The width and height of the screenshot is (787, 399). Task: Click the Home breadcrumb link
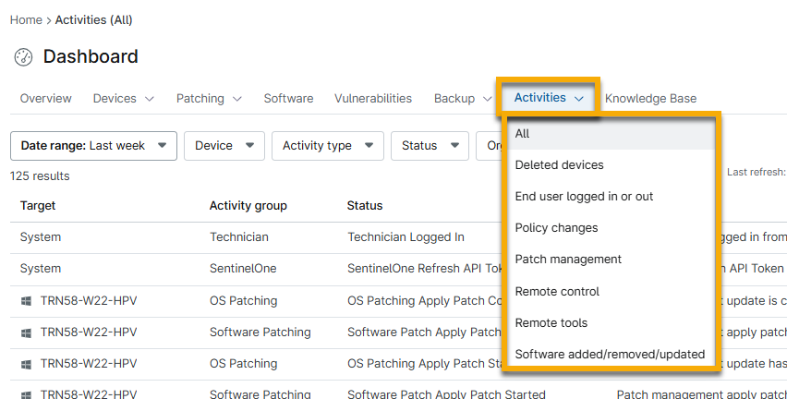pyautogui.click(x=25, y=19)
